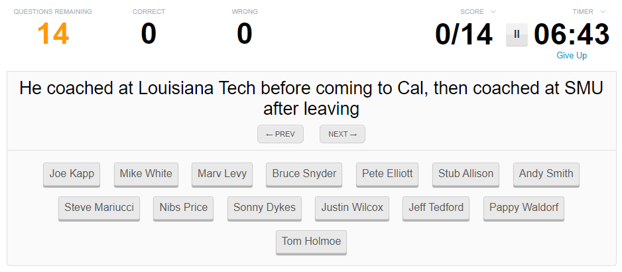This screenshot has width=622, height=272.
Task: Pick Marv Levy answer button
Action: click(222, 174)
